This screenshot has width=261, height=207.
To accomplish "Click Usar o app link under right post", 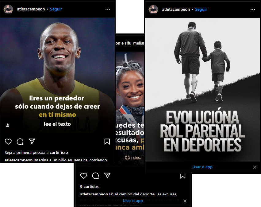I will 202,167.
